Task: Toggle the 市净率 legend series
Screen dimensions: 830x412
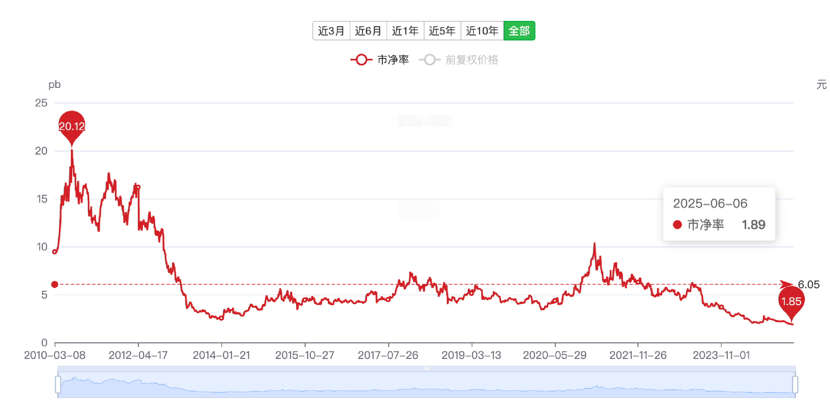Action: click(380, 60)
